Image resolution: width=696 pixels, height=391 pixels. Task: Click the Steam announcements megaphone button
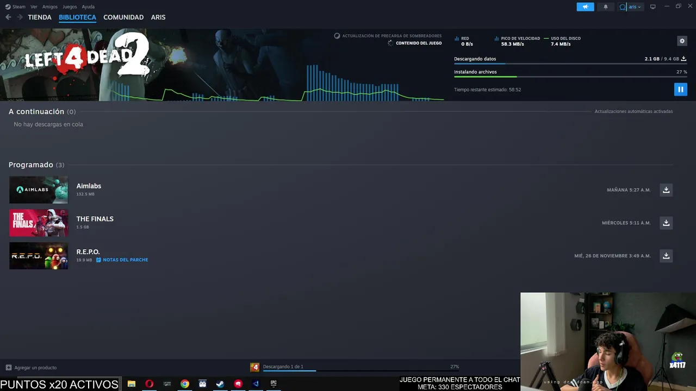tap(585, 7)
